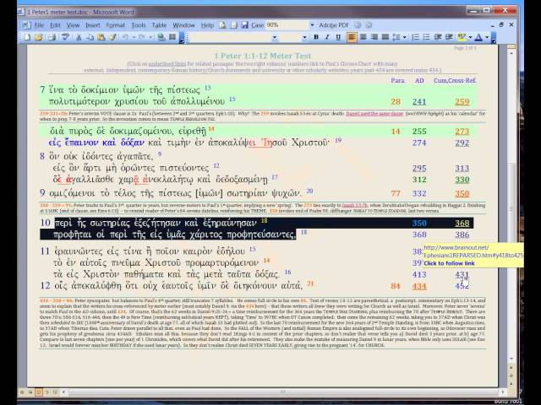Toggle Bold formatting
This screenshot has width=541, height=405.
click(315, 37)
